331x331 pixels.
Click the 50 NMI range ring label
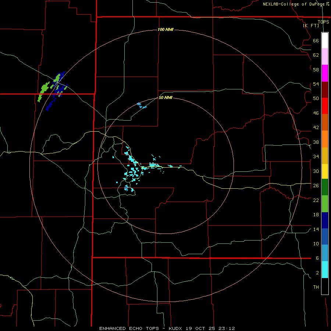(x=165, y=97)
